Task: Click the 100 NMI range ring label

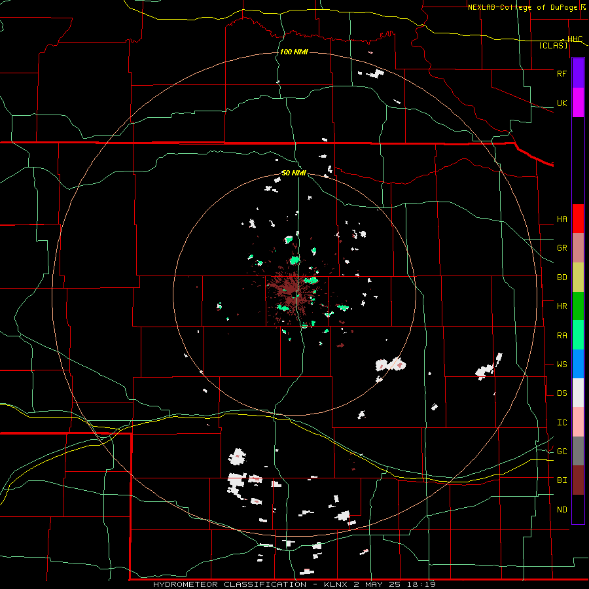Action: pos(294,52)
